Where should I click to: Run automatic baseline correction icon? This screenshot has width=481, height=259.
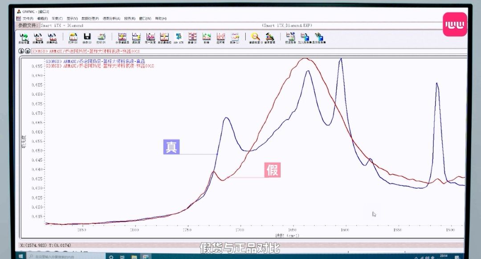click(164, 38)
